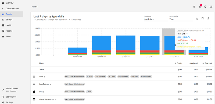Open the help question mark icon
The width and height of the screenshot is (215, 104).
tap(211, 7)
